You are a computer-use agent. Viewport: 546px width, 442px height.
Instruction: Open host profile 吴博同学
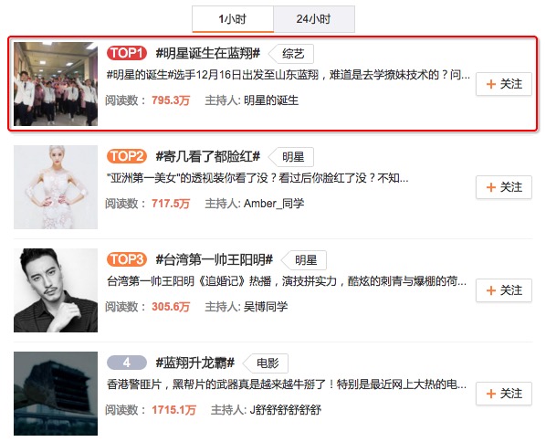[x=266, y=307]
